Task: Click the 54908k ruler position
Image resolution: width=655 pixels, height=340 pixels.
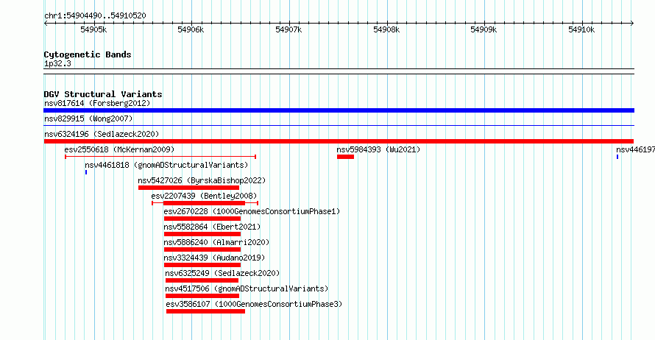Action: coord(386,29)
